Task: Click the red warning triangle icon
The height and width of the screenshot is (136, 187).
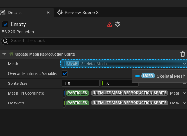Action: coord(110,25)
